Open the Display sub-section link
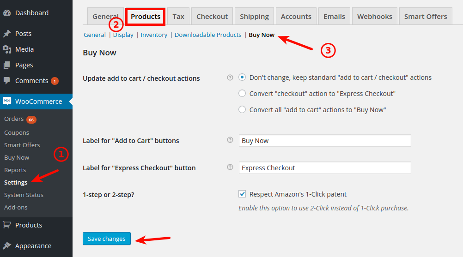Viewport: 463px width, 257px height. click(123, 35)
